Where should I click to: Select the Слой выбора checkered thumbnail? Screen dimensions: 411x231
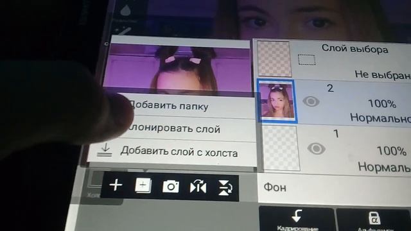pyautogui.click(x=274, y=59)
